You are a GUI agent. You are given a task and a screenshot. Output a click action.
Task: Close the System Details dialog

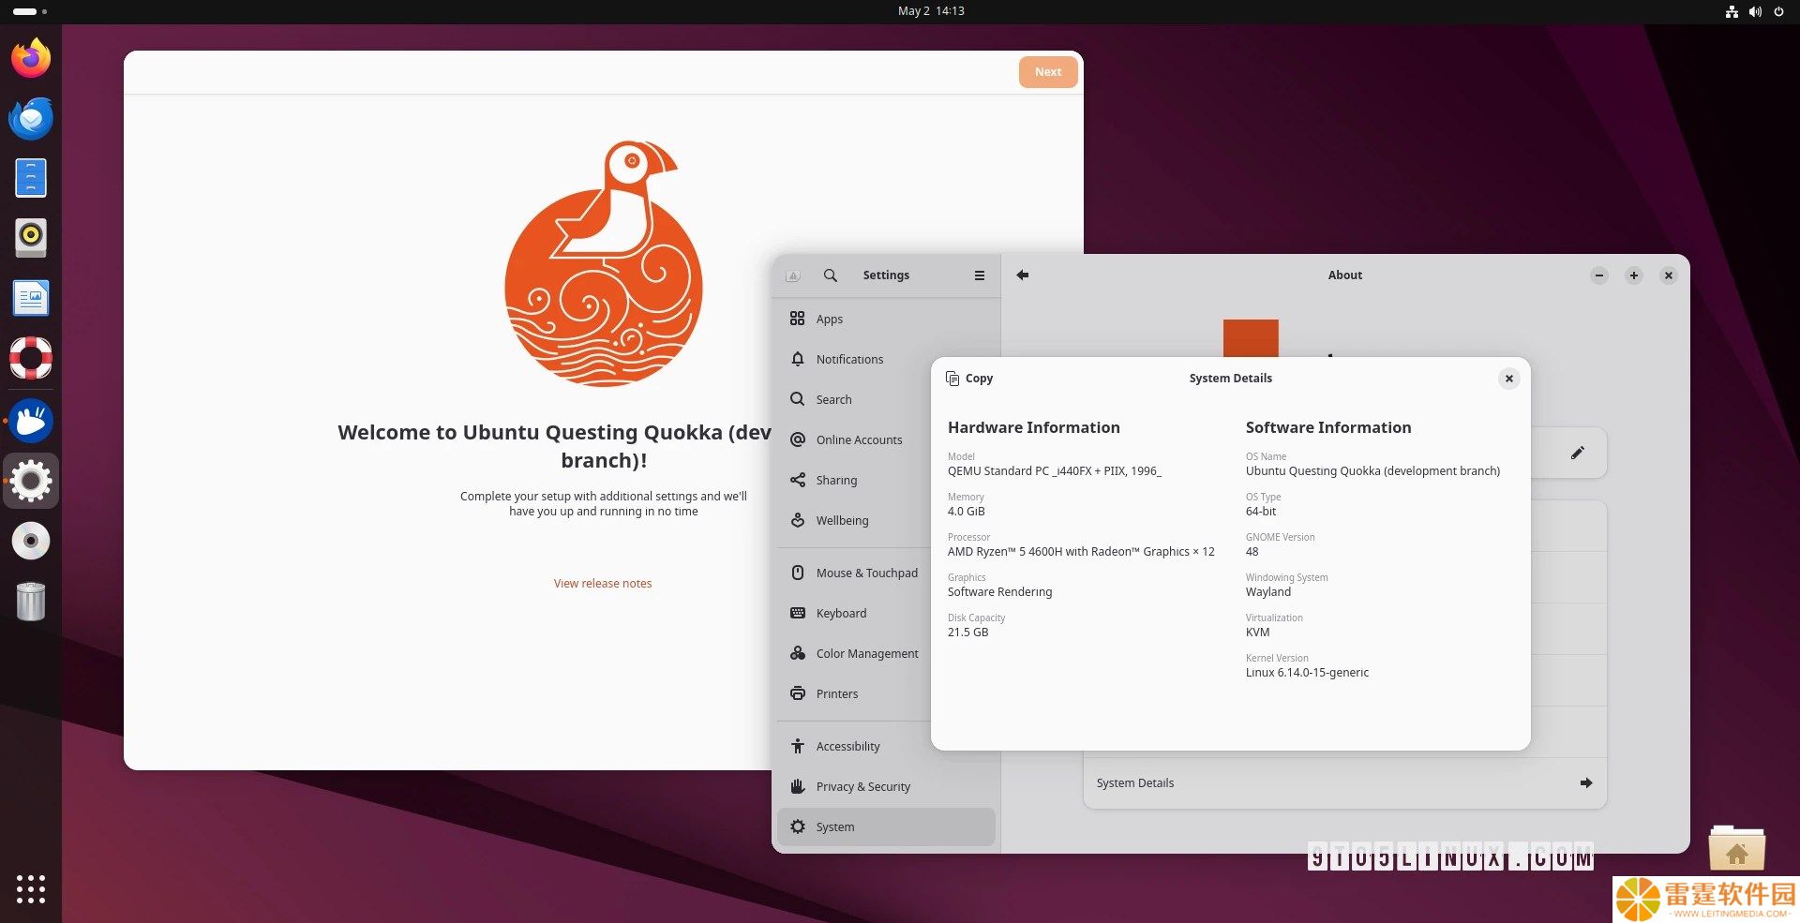[x=1508, y=379]
